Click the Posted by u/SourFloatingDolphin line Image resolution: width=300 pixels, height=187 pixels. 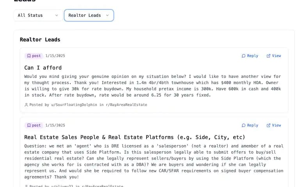[x=86, y=105]
